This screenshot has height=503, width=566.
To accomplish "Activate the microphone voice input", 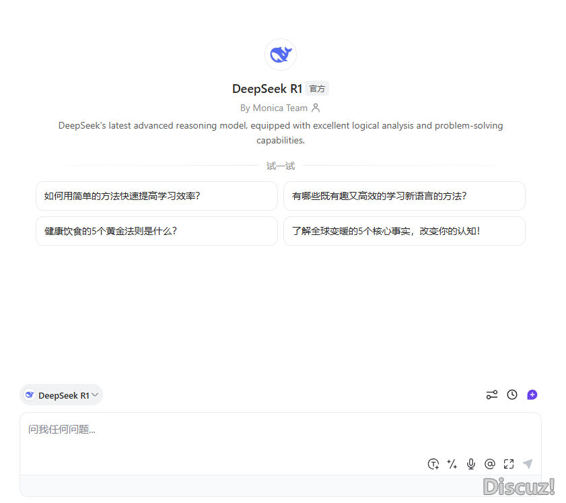I will tap(470, 464).
